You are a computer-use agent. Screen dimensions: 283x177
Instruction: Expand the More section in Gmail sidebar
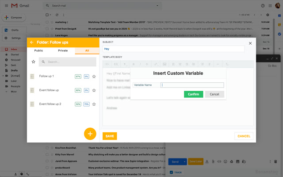coord(14,92)
